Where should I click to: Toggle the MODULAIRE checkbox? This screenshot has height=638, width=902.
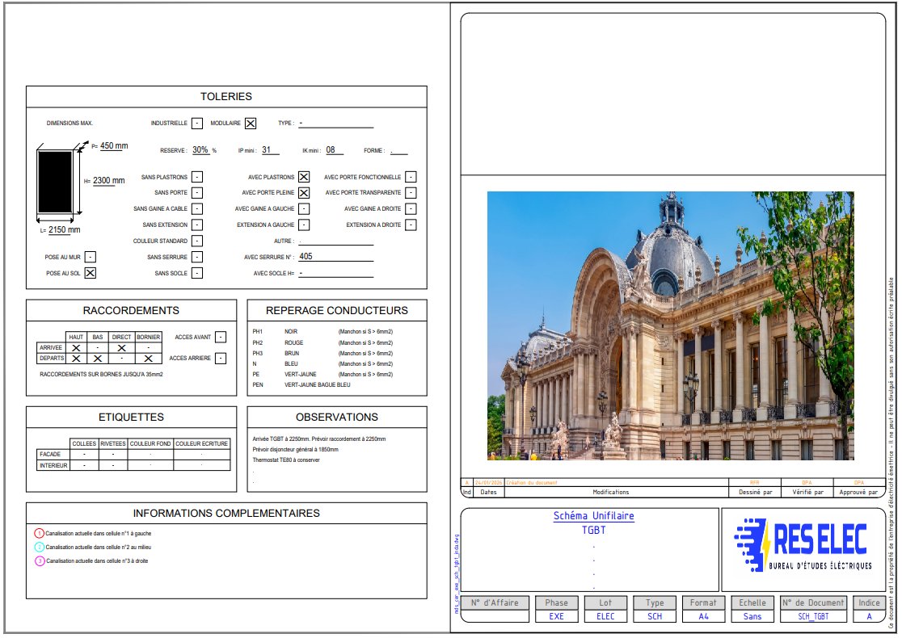pyautogui.click(x=251, y=124)
